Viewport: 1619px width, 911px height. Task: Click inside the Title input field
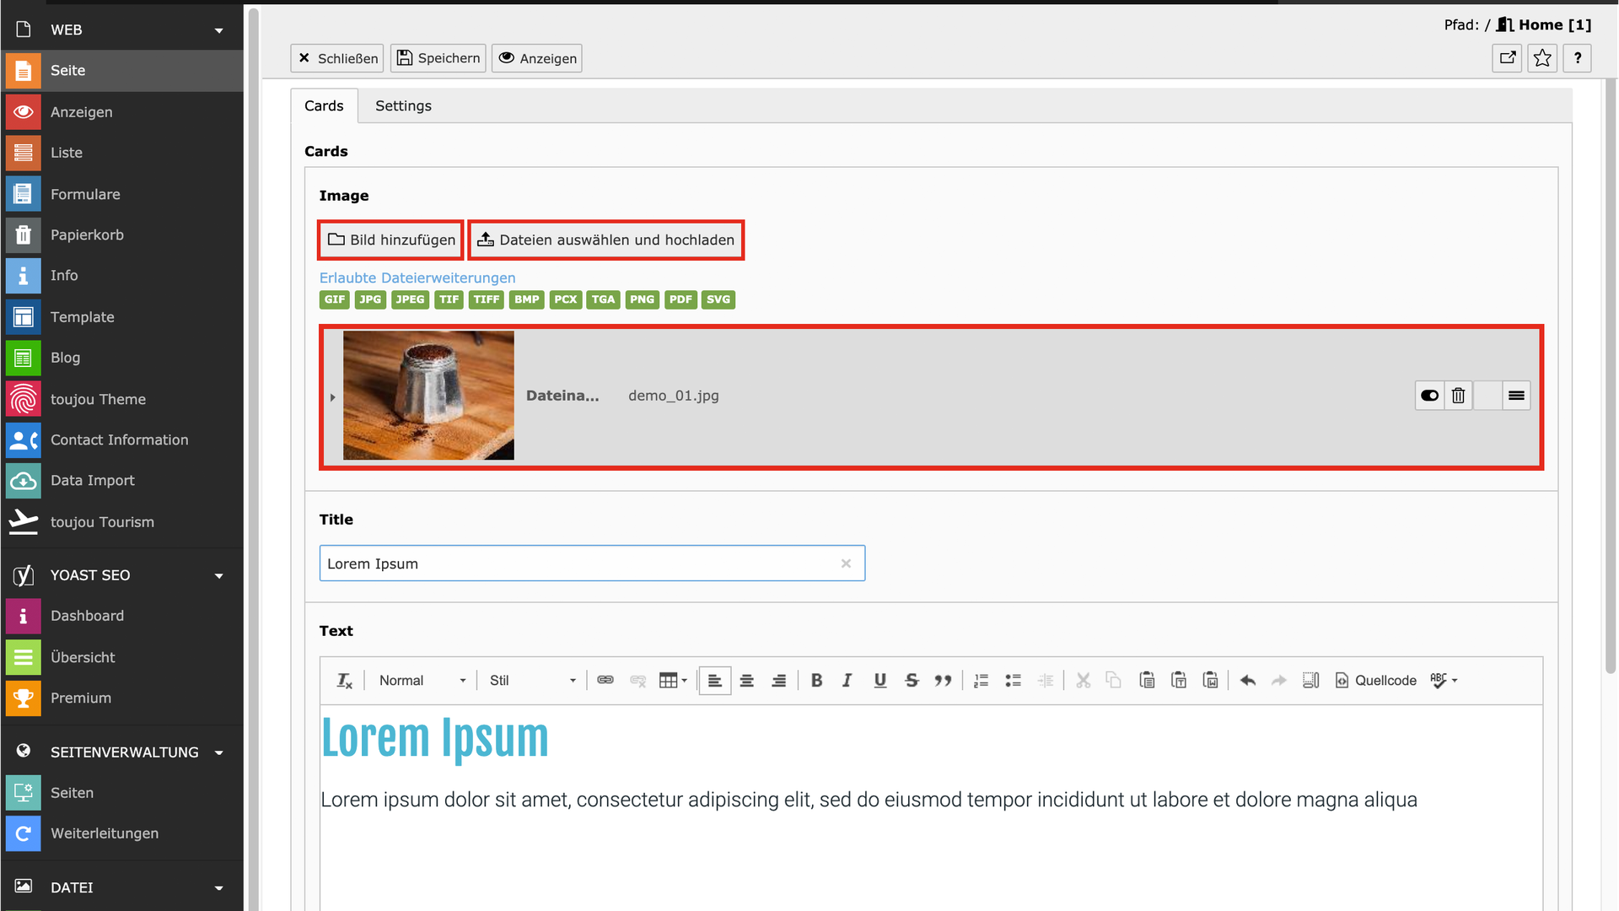pos(582,563)
